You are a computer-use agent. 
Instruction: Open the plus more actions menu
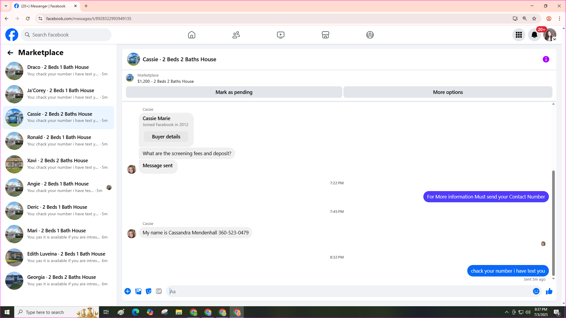[x=128, y=291]
